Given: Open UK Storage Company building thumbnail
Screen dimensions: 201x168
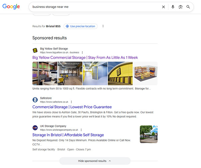Looking at the screenshot, I should pyautogui.click(x=148, y=134).
